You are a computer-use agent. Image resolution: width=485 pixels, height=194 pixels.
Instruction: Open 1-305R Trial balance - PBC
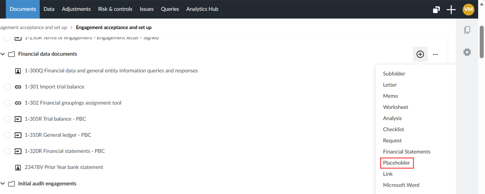[x=55, y=119]
